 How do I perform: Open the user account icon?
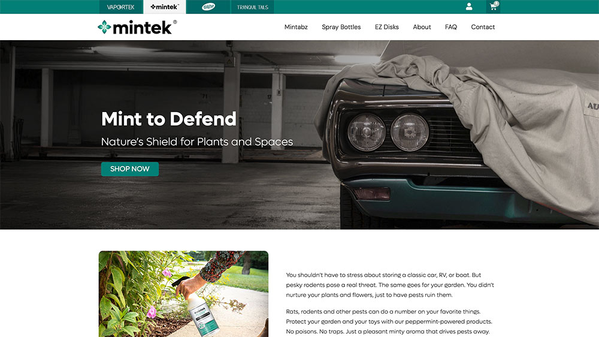(469, 7)
